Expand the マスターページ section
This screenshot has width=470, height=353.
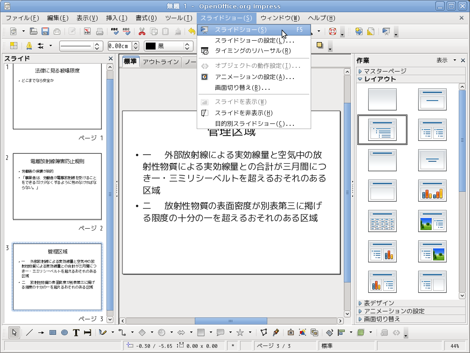[385, 71]
